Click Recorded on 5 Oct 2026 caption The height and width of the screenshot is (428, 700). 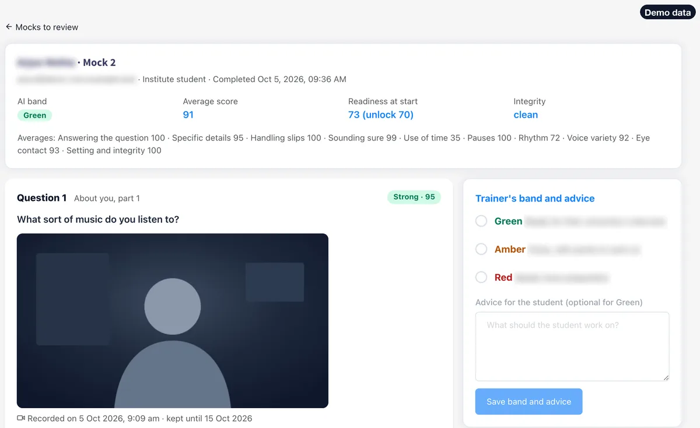pyautogui.click(x=140, y=418)
